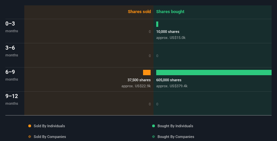Image resolution: width=277 pixels, height=141 pixels.
Task: Click the 0–3 months row label
Action: (x=12, y=27)
